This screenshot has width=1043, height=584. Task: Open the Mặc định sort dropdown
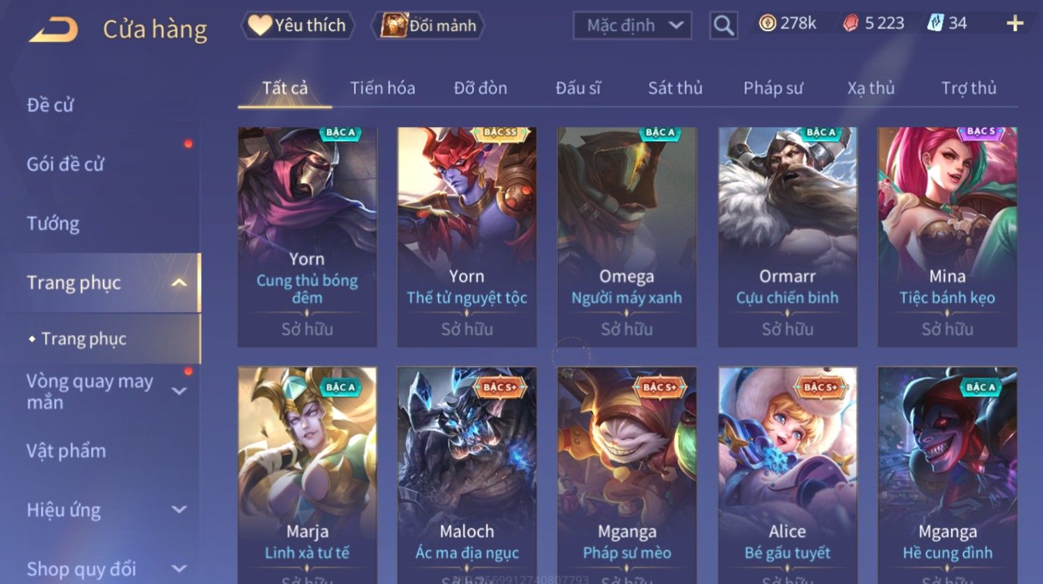pyautogui.click(x=632, y=26)
